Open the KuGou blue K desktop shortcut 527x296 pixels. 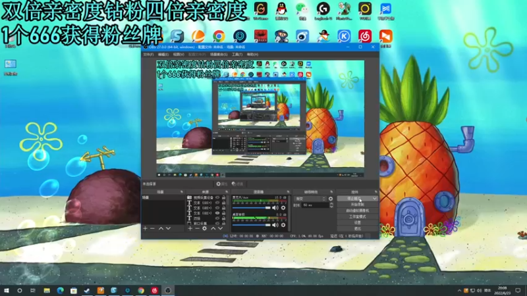coord(344,36)
